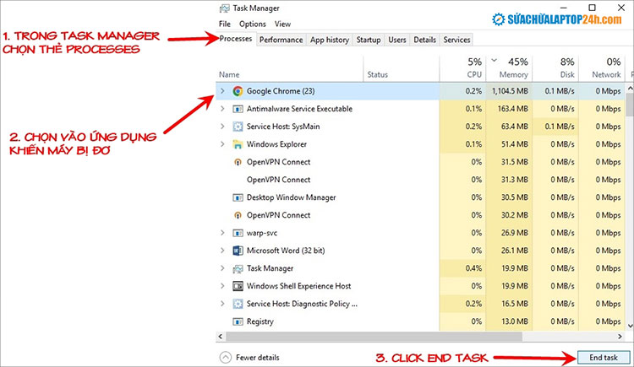Click the Desktop Window Manager icon
This screenshot has height=367, width=634.
point(238,197)
